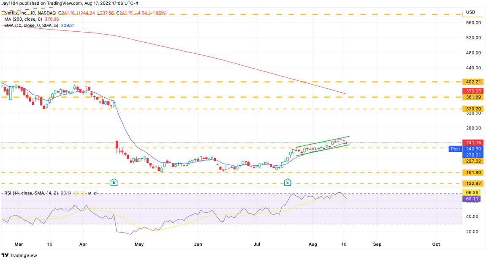Click the 20.00 RSI axis tick
Viewport: 486px width, 260px height.
click(472, 232)
